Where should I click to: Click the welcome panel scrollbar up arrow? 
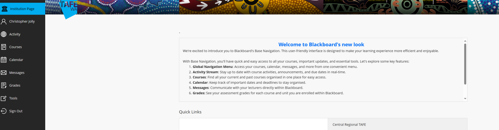(x=465, y=41)
